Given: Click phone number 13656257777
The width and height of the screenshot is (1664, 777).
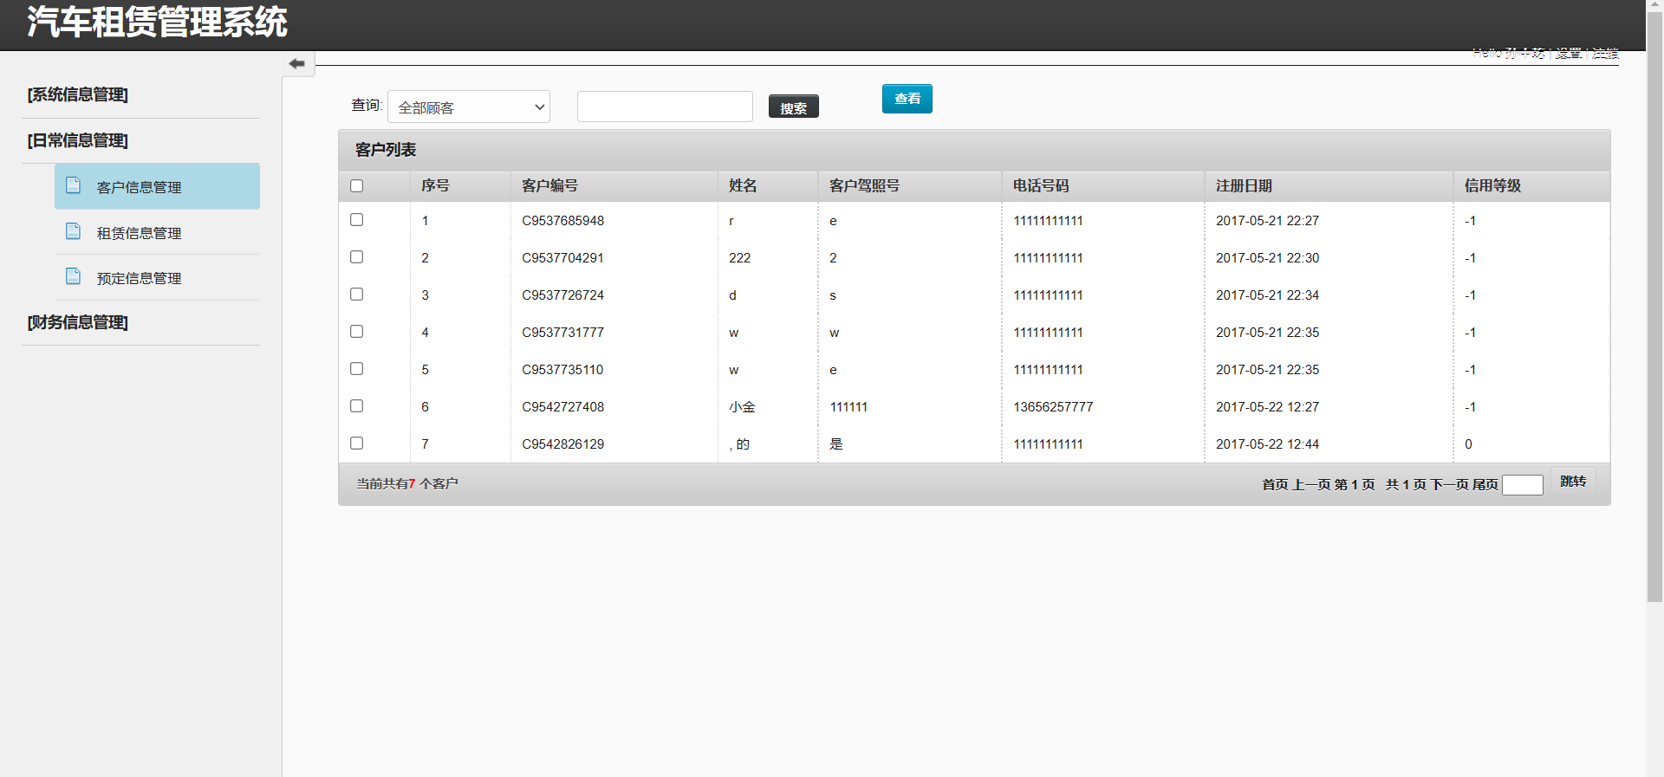Looking at the screenshot, I should (1053, 407).
